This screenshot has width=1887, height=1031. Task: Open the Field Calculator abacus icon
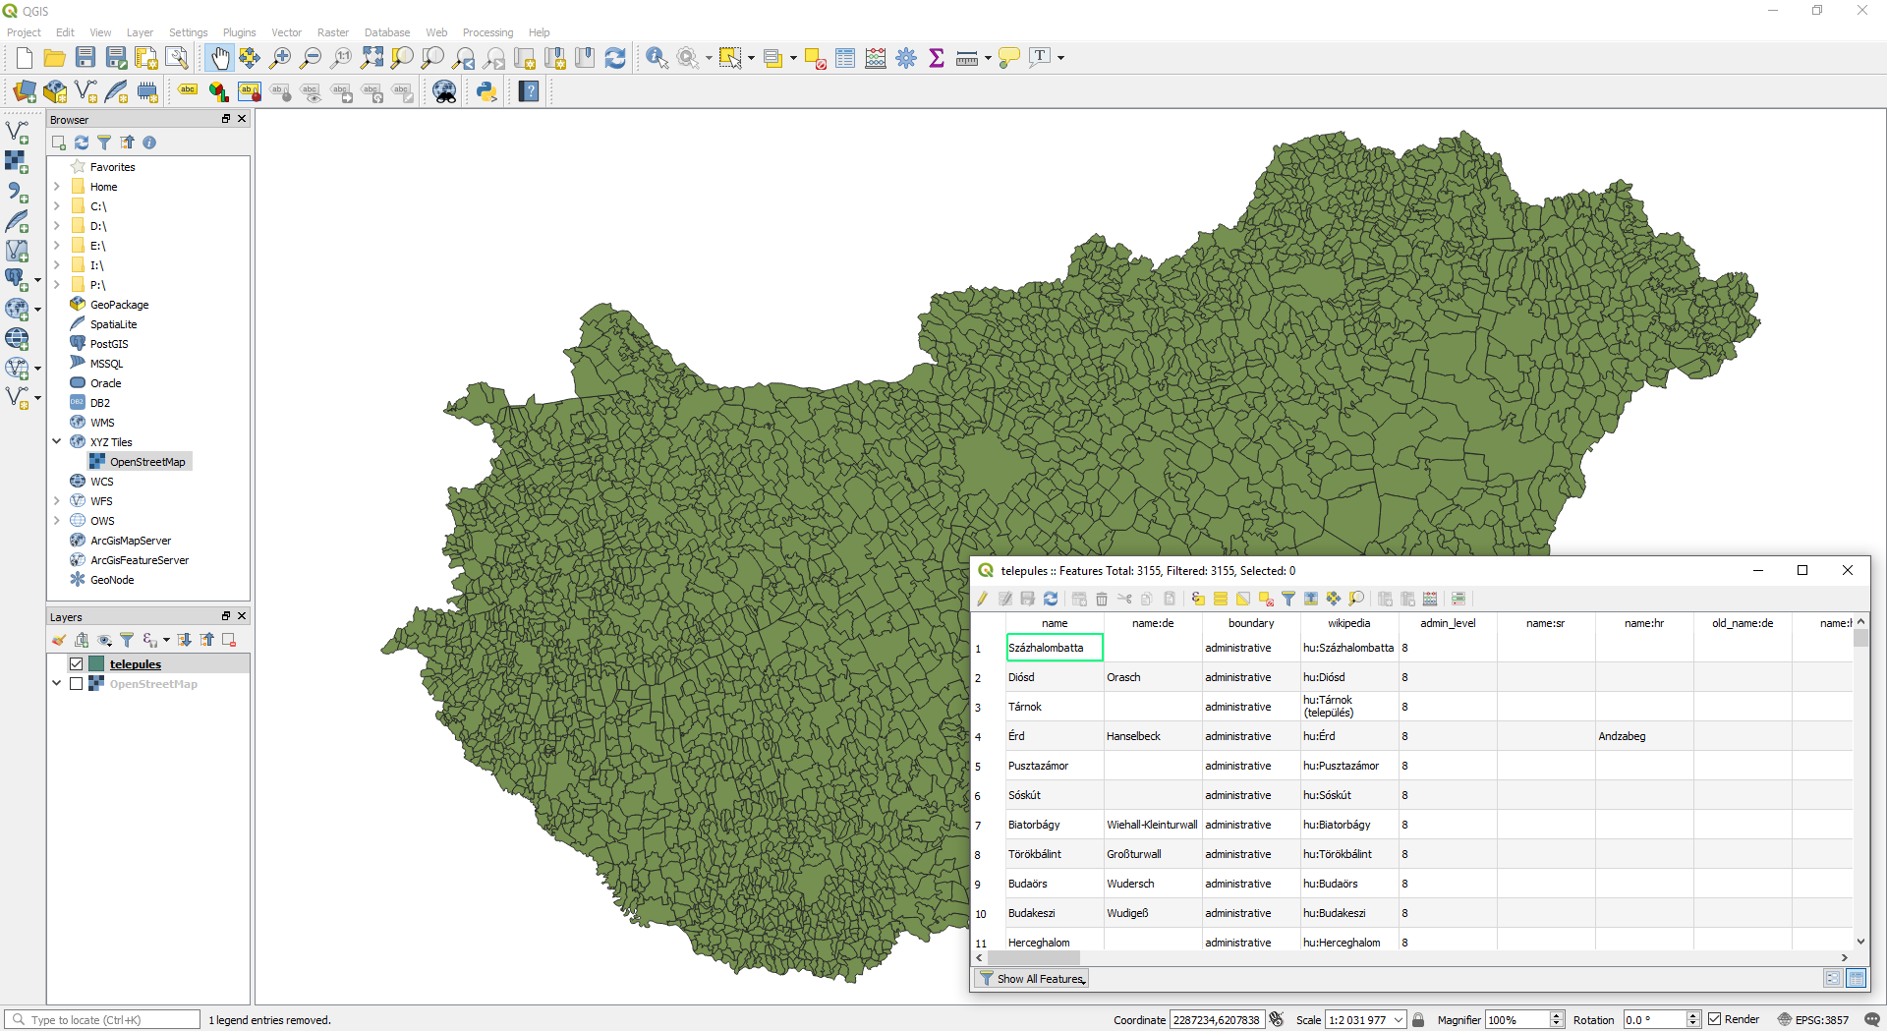(x=876, y=58)
